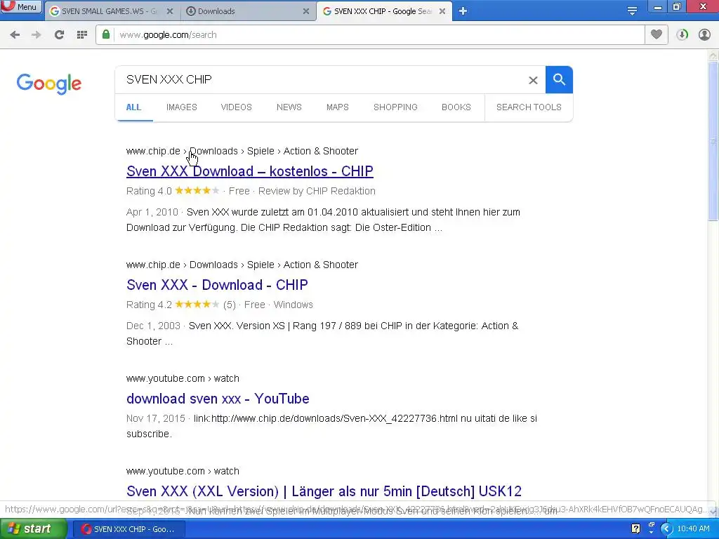Switch to BOOKS results

456,107
